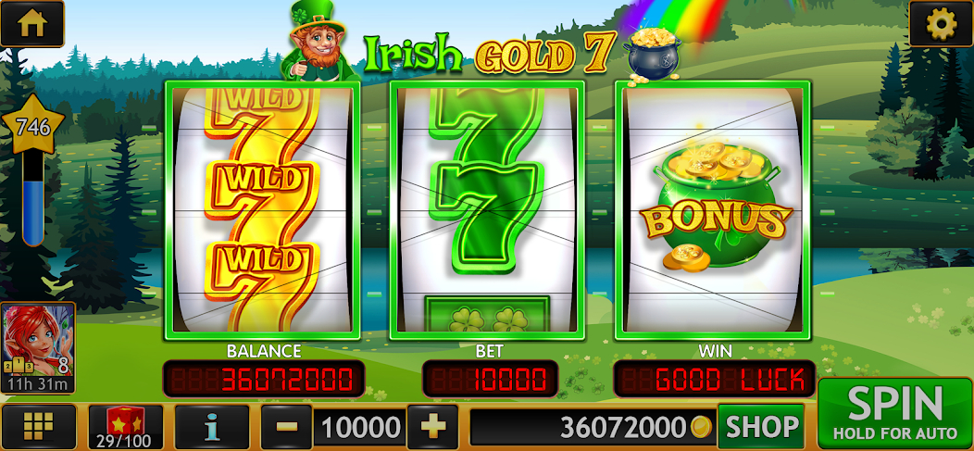Open the settings gear icon

click(941, 23)
